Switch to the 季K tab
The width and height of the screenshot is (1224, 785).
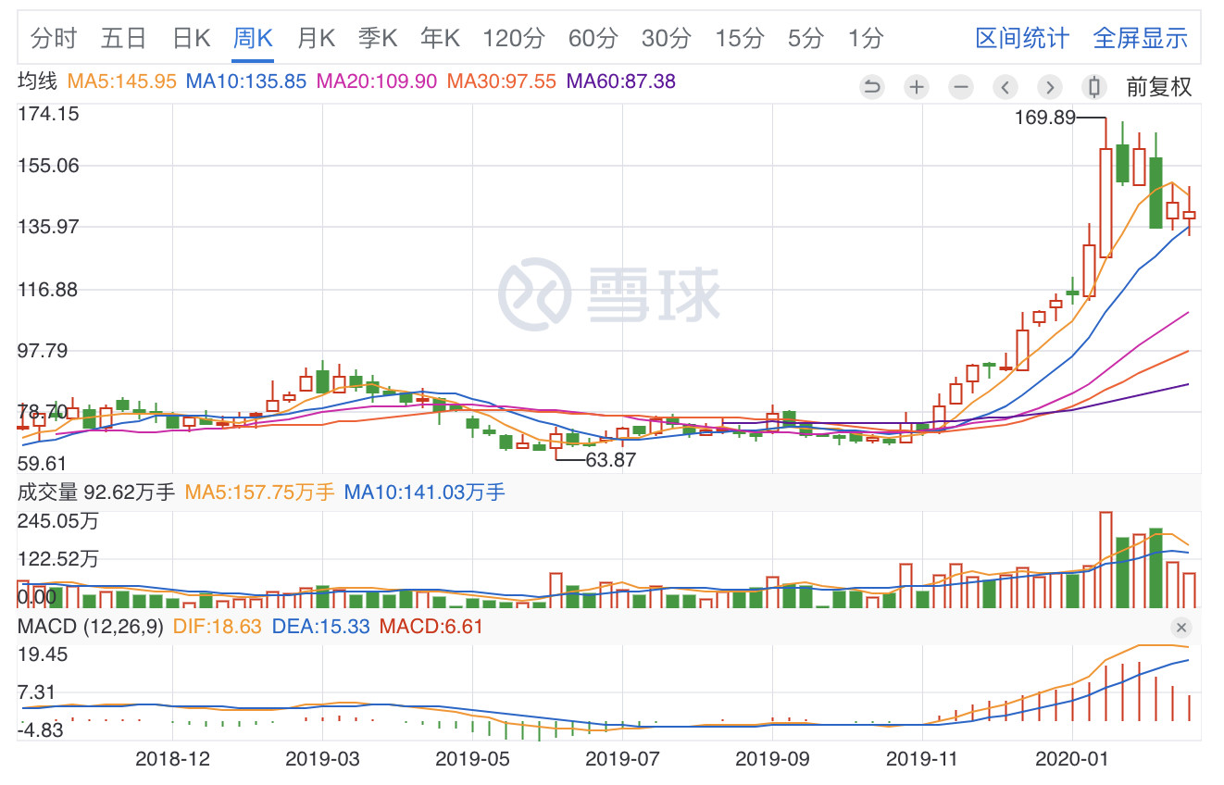point(378,38)
